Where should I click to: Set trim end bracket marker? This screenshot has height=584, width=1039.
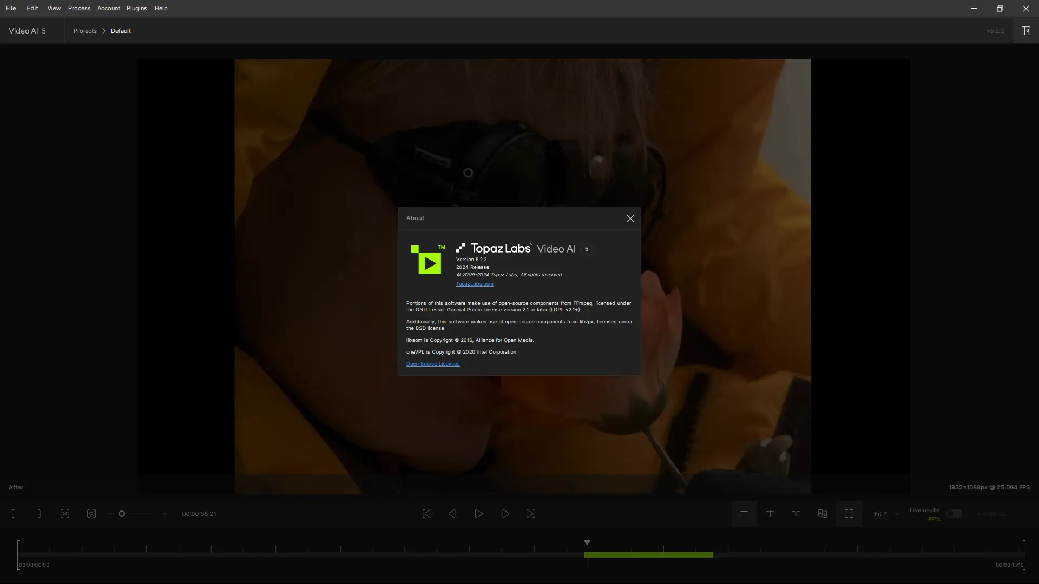coord(39,514)
